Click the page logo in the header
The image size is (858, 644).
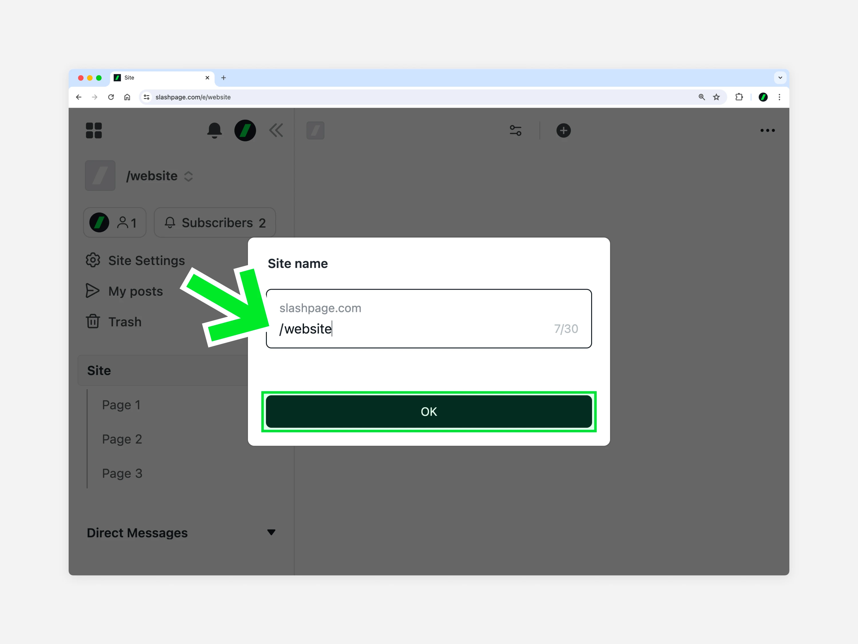point(315,131)
